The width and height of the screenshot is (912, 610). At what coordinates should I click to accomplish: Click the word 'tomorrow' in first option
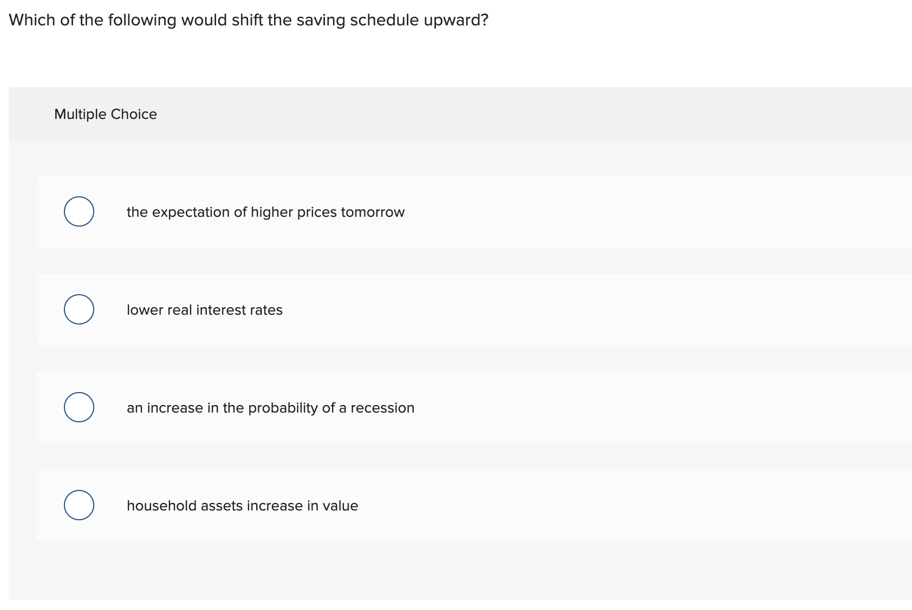372,212
